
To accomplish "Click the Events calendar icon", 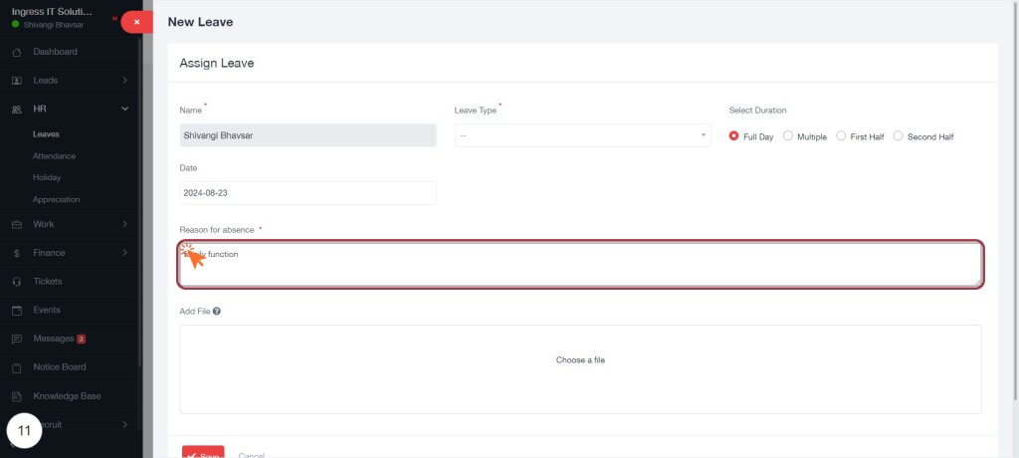I will (17, 311).
